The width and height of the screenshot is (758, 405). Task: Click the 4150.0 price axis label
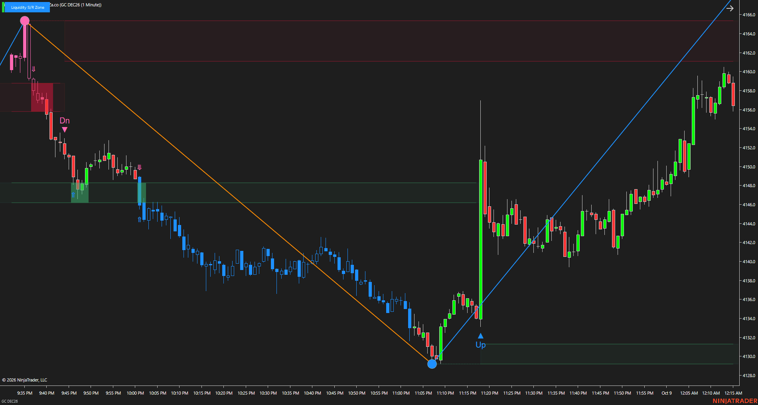(x=748, y=167)
